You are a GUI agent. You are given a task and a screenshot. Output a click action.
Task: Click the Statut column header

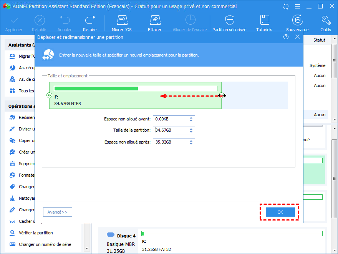click(x=319, y=40)
